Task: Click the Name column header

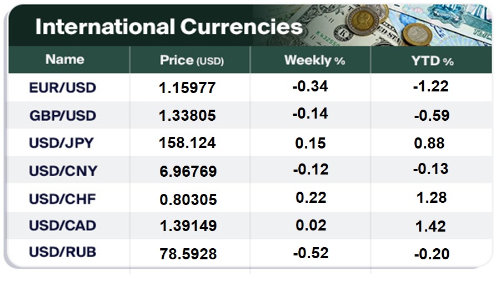Action: [65, 59]
